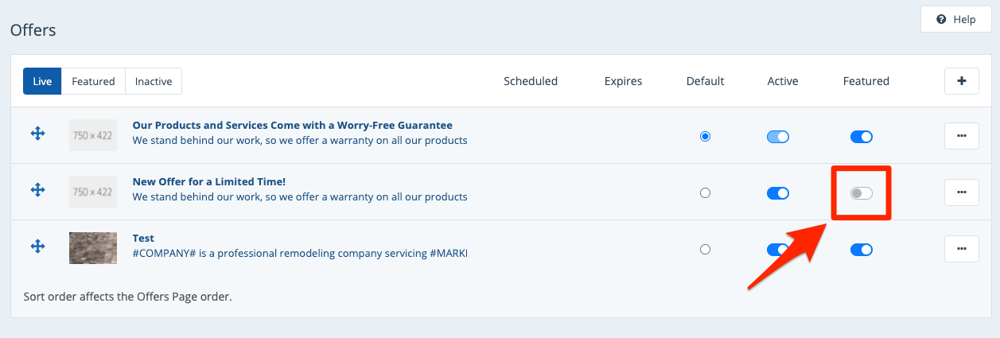Click the Test offer thumbnail image

coord(93,248)
